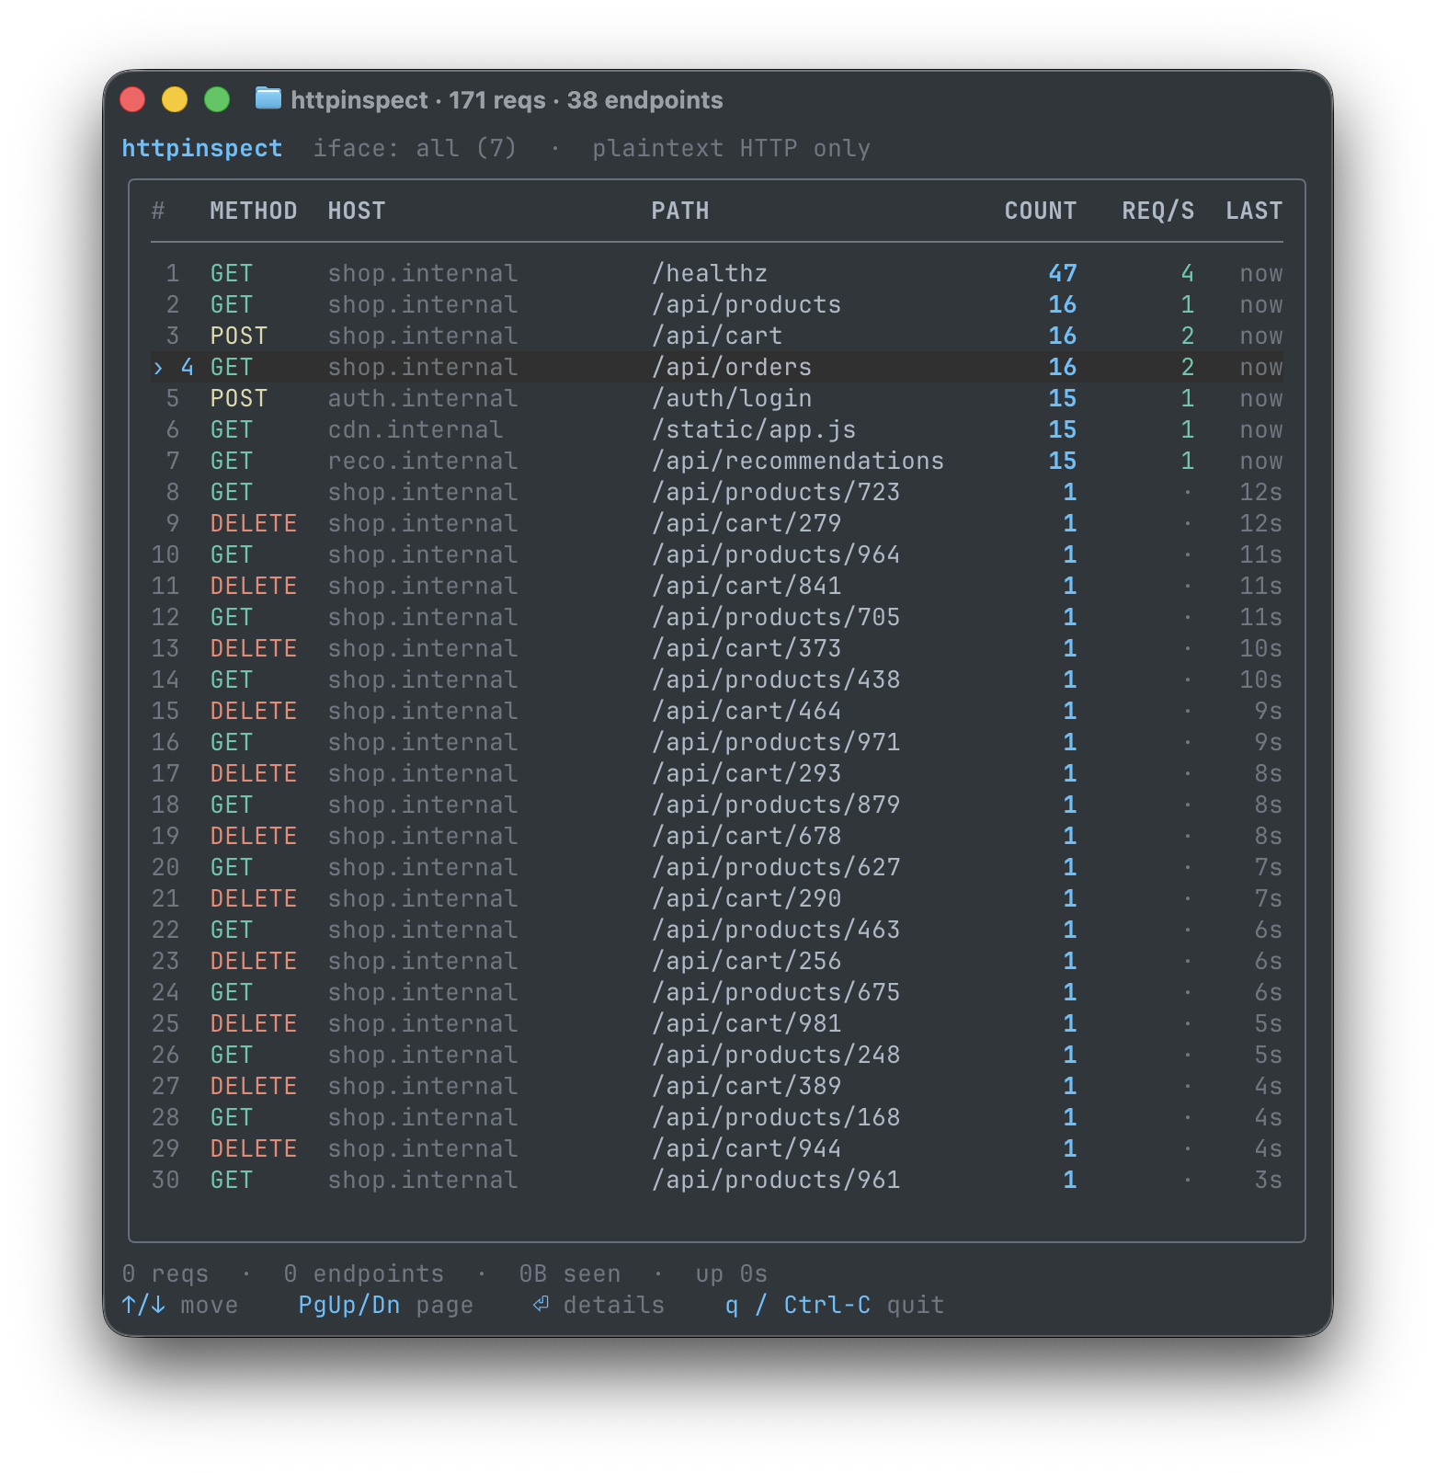Click the METHOD column header
Viewport: 1436px width, 1473px height.
[x=254, y=211]
